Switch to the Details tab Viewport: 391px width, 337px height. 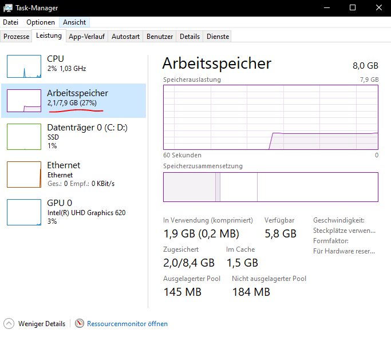click(x=189, y=37)
